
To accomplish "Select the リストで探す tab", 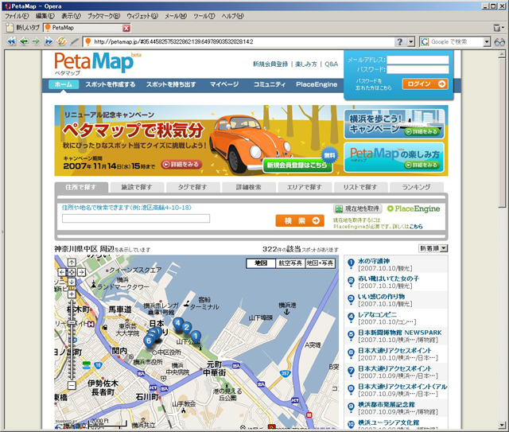I will point(360,187).
